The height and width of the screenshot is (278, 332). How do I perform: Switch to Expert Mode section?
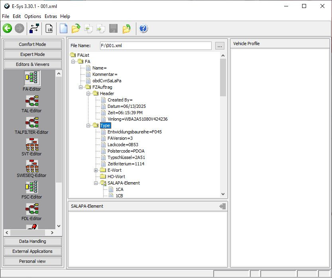coord(33,54)
